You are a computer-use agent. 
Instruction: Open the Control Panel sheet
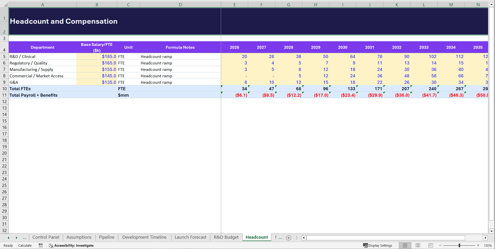point(46,237)
